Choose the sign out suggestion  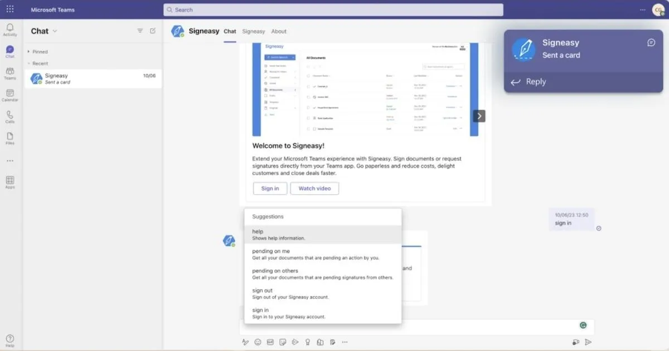tap(323, 294)
